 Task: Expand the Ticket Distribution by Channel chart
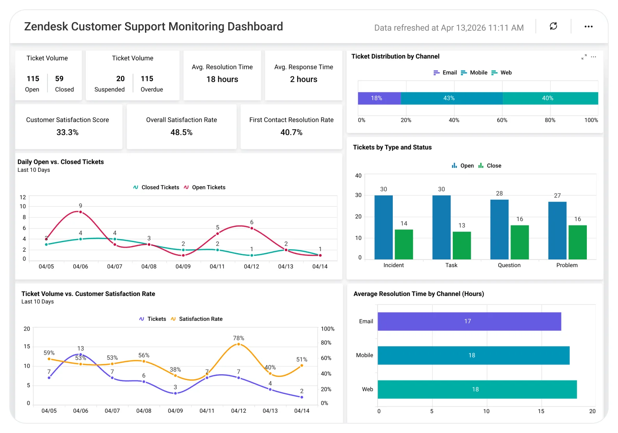[x=584, y=57]
